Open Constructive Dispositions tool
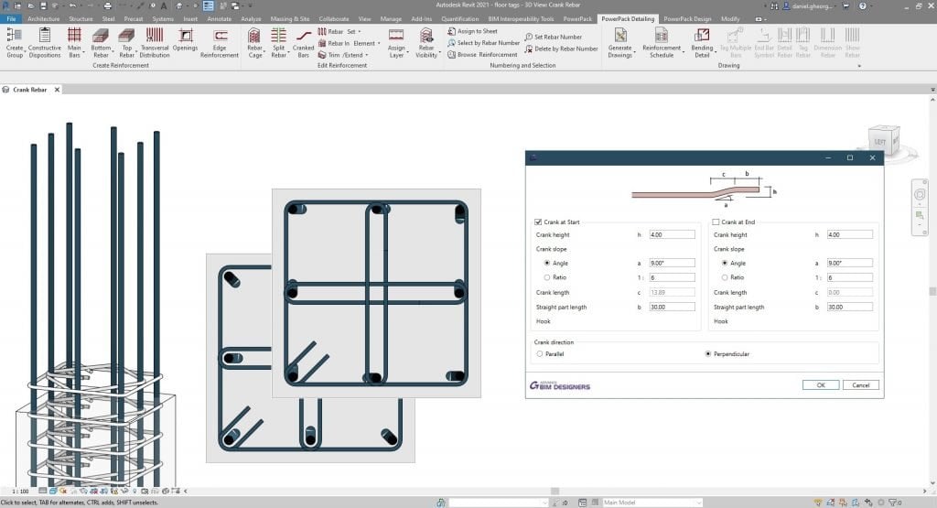 coord(44,43)
